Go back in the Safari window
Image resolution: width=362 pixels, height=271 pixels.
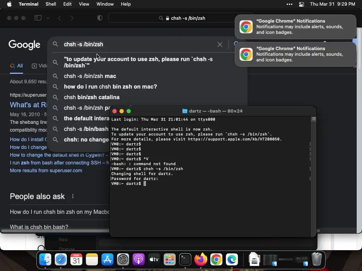pos(59,18)
